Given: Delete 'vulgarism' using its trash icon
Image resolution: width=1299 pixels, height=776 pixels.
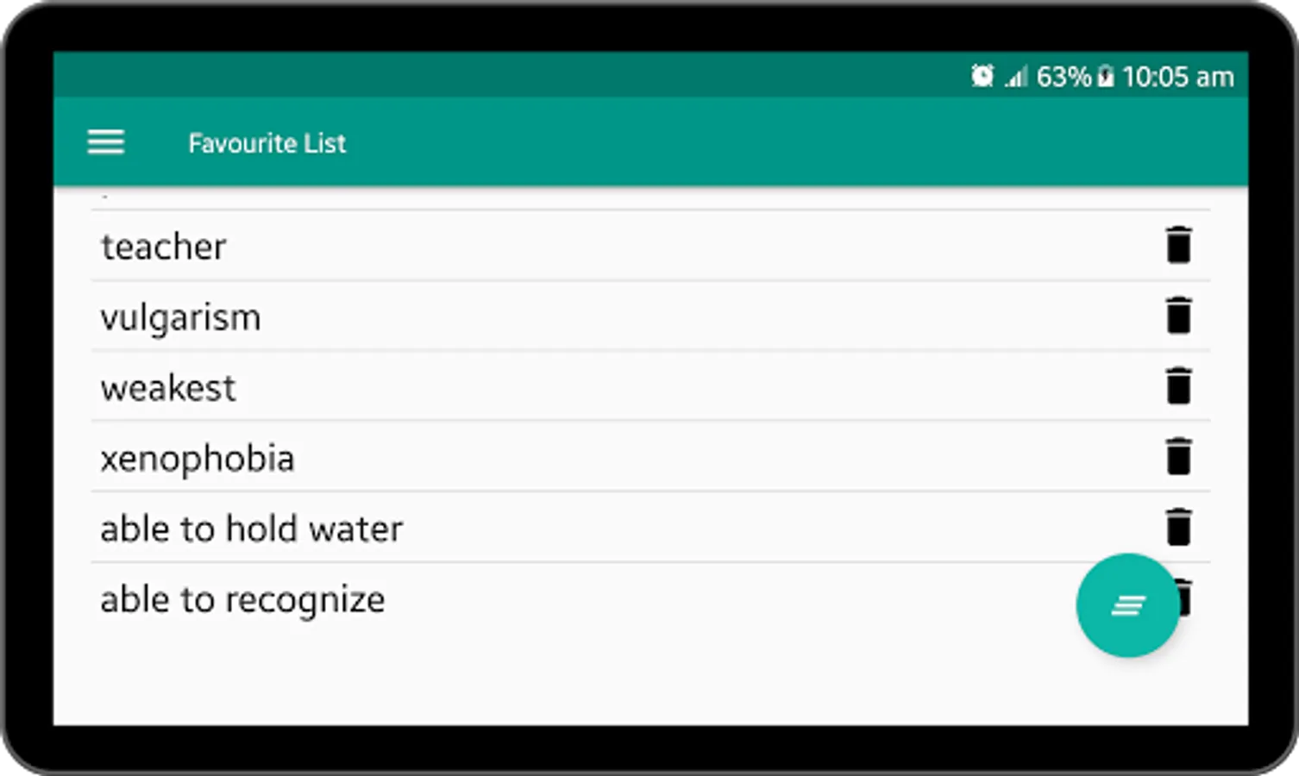Looking at the screenshot, I should tap(1178, 316).
